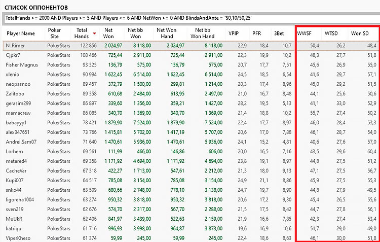Sort by Poker Site column header
This screenshot has width=380, height=242.
point(54,33)
